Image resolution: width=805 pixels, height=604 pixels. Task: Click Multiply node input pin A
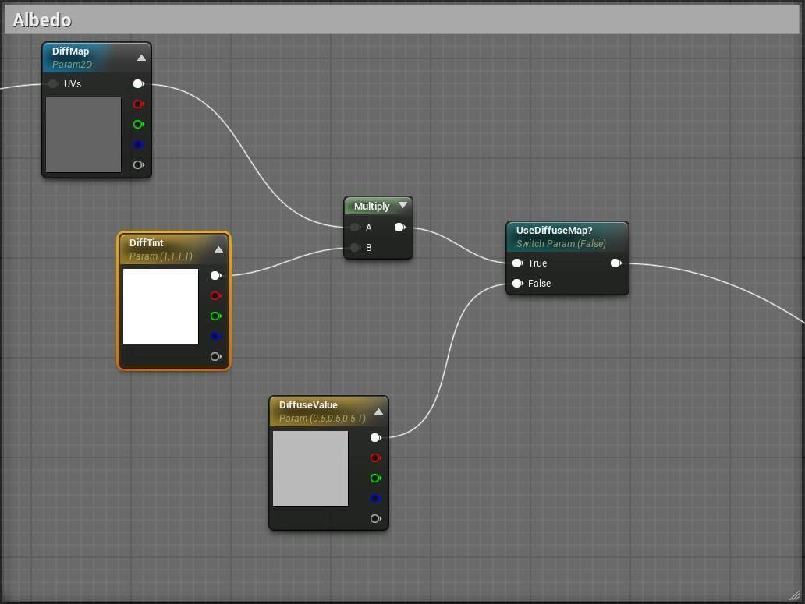click(355, 227)
